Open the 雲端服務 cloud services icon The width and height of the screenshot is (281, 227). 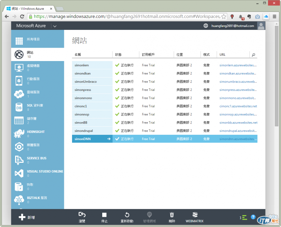click(x=19, y=94)
